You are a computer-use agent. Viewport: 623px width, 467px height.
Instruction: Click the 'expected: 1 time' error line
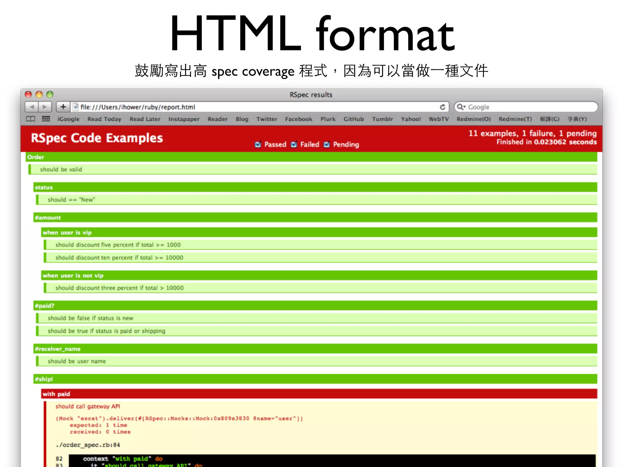(98, 425)
